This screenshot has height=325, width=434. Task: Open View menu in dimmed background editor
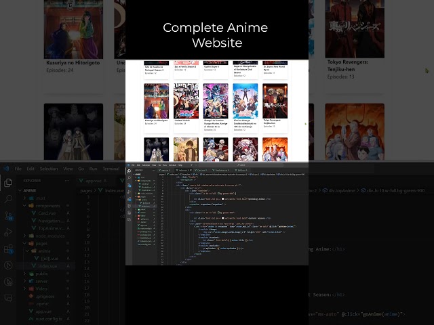coord(68,169)
